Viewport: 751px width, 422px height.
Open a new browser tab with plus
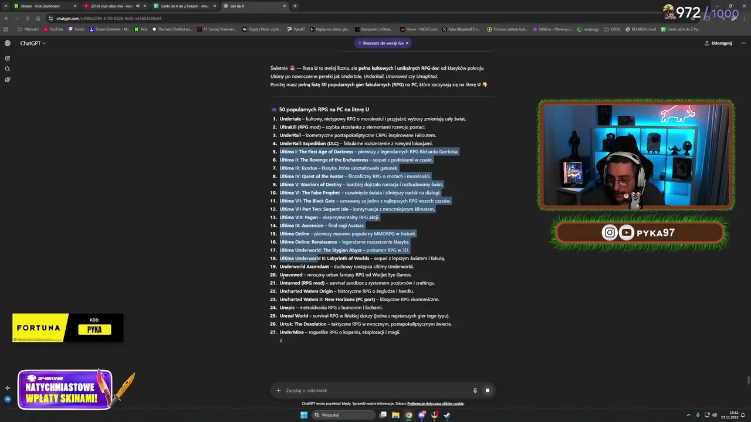coord(295,6)
